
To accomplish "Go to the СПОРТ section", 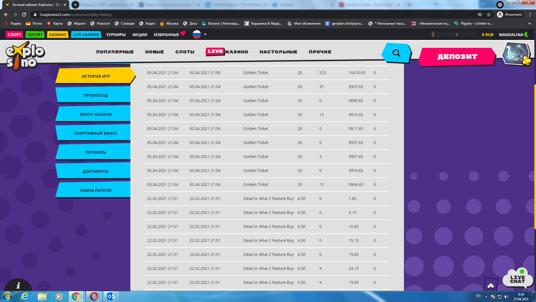I will [15, 35].
